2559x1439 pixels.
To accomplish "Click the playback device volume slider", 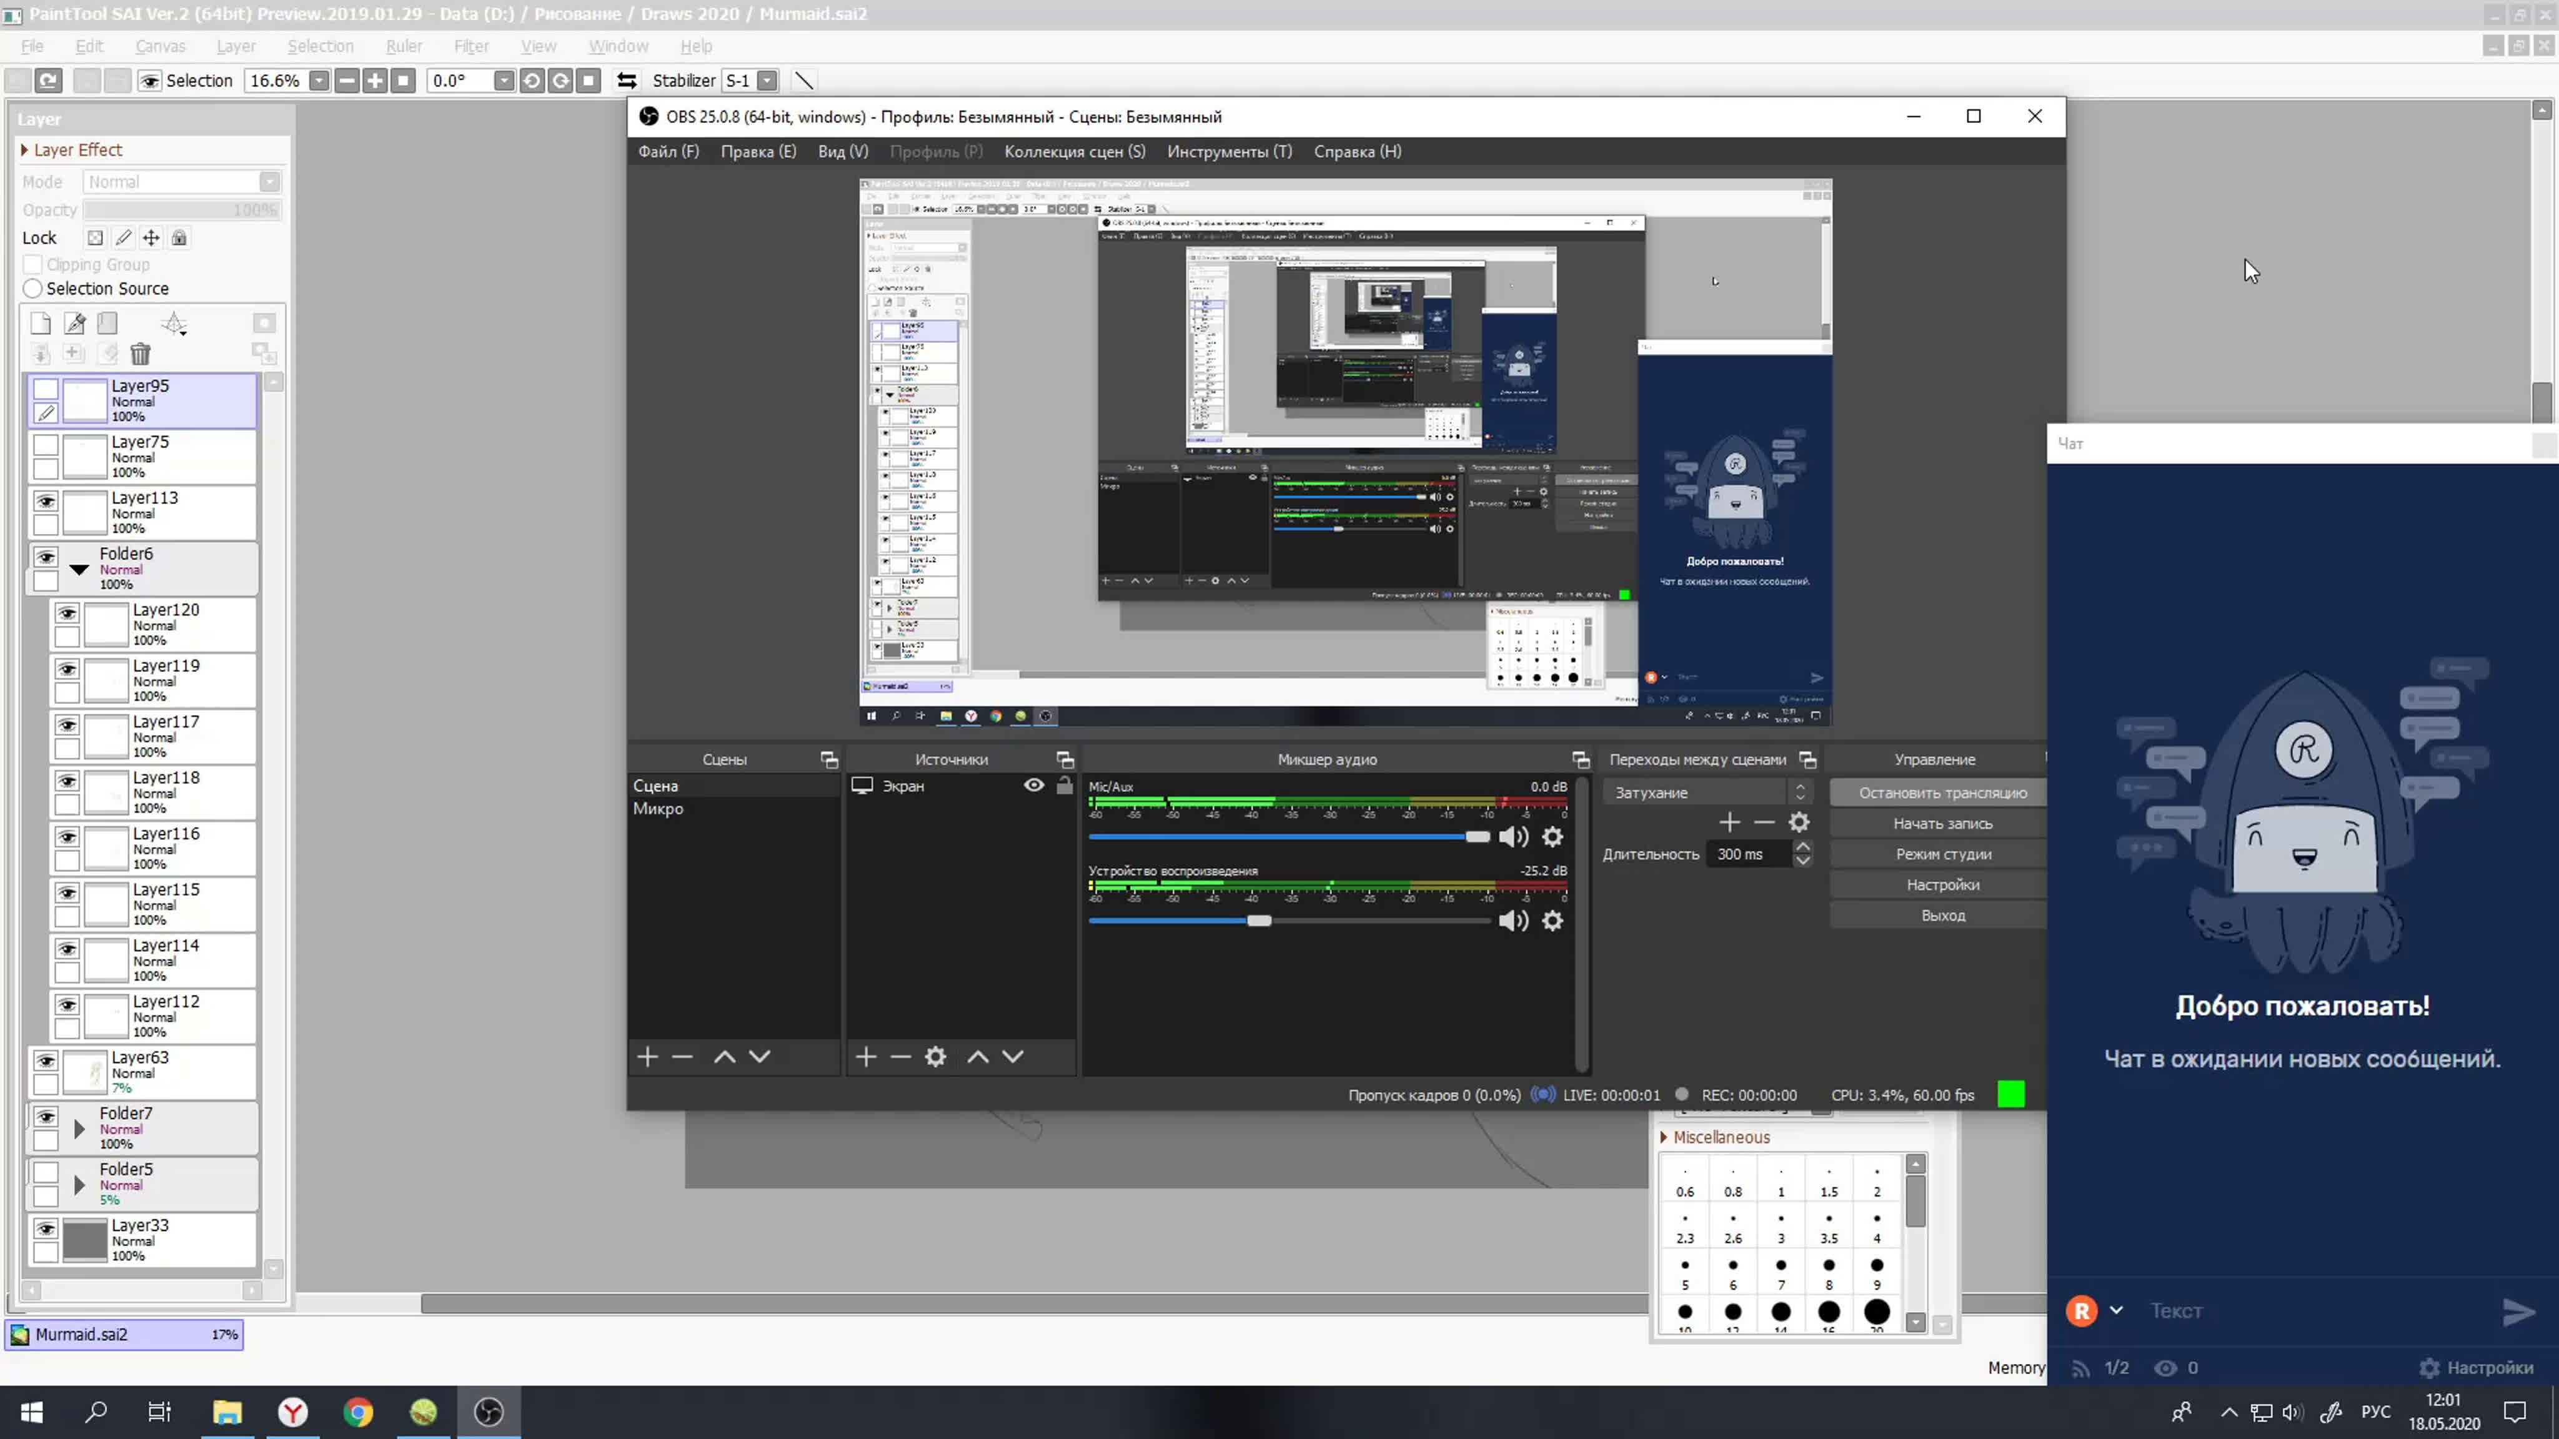I will pos(1289,922).
